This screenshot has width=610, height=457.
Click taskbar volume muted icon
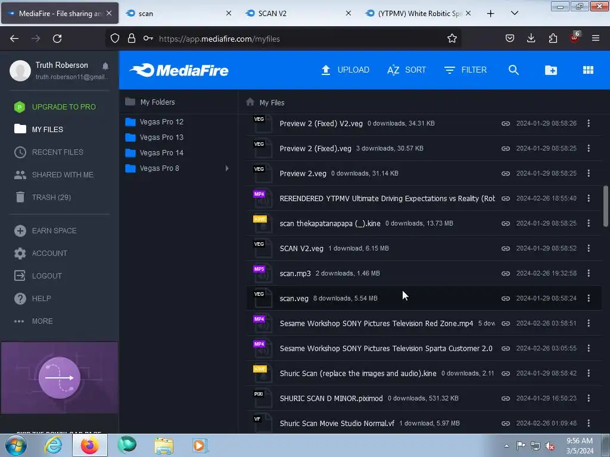550,446
